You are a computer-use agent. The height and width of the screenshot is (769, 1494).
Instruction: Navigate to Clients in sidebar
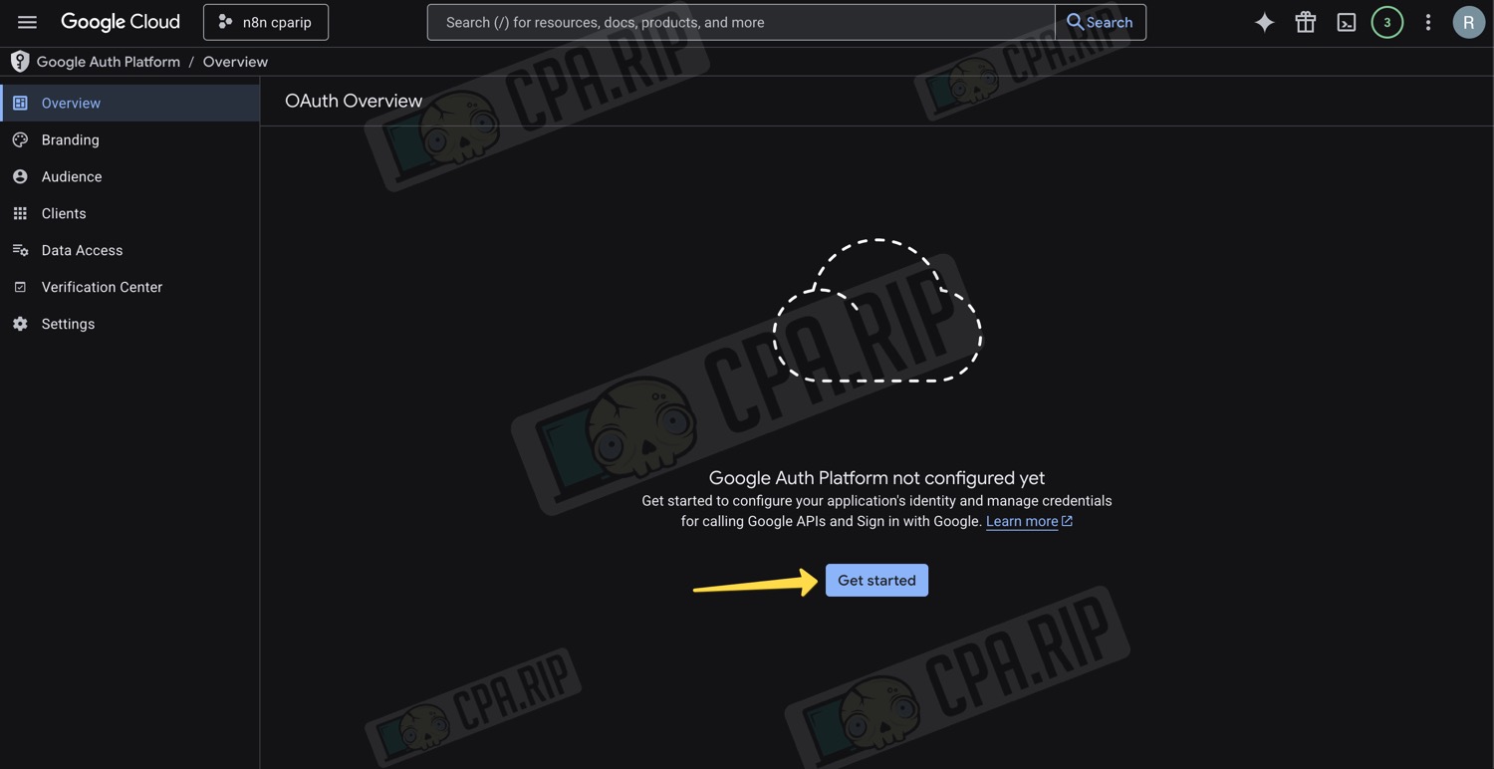point(64,214)
